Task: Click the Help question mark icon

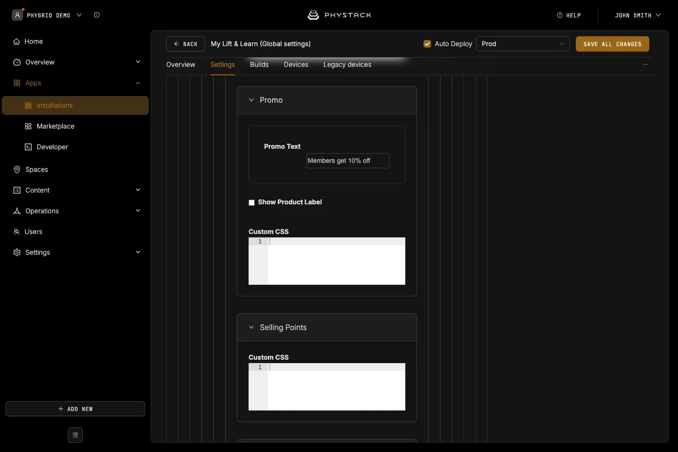Action: (560, 15)
